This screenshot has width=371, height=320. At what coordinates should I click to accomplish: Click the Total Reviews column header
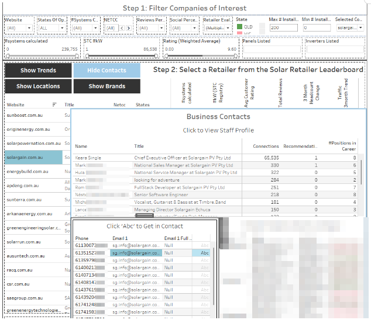280,93
